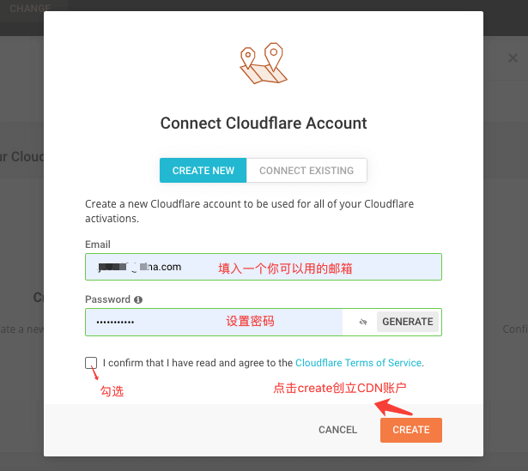
Task: Click the map pins illustration icon
Action: click(264, 63)
